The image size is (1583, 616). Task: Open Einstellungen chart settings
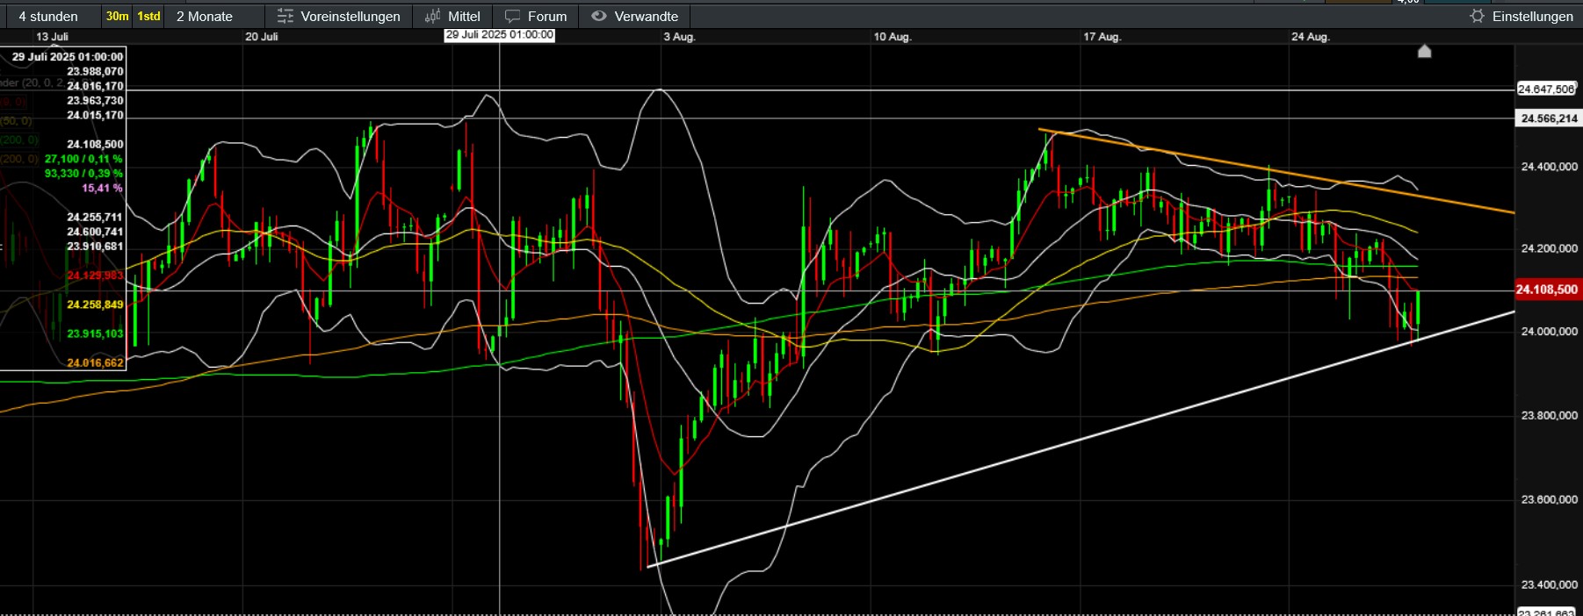(1522, 17)
